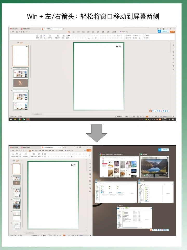Viewport: 187px width, 250px height.
Task: Click orange Share button in lower WPS window
Action: click(x=89, y=150)
